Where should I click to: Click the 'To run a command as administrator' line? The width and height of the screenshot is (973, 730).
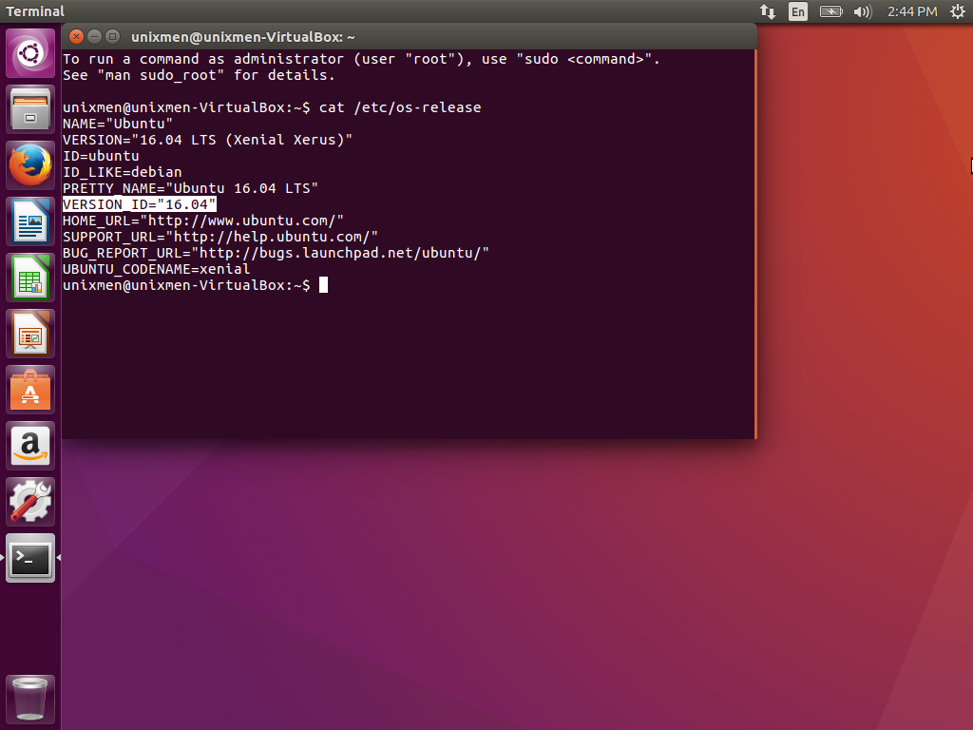point(361,59)
